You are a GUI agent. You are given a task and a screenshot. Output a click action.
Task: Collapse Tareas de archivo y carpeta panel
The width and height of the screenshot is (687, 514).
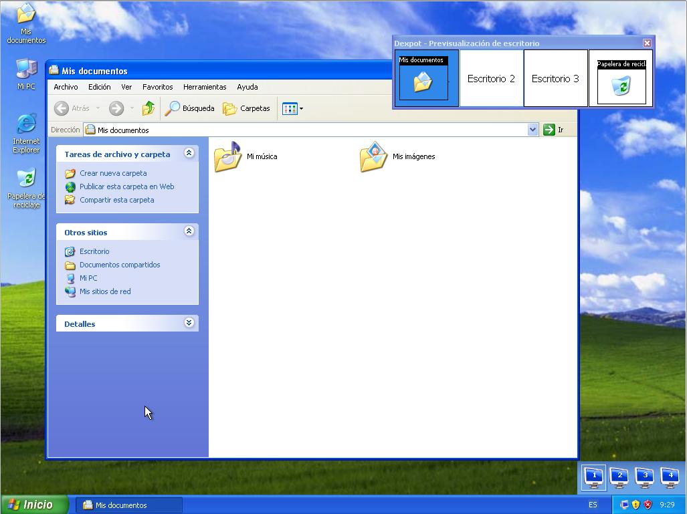189,153
